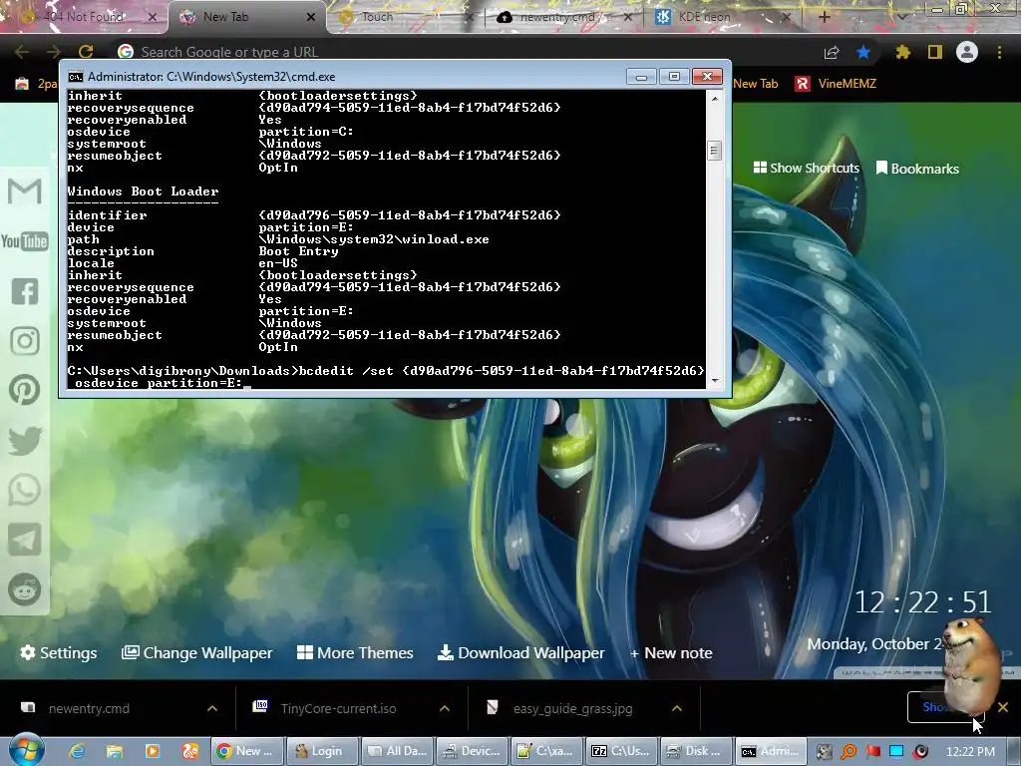Open new tab page Settings
Image resolution: width=1021 pixels, height=766 pixels.
(x=59, y=652)
